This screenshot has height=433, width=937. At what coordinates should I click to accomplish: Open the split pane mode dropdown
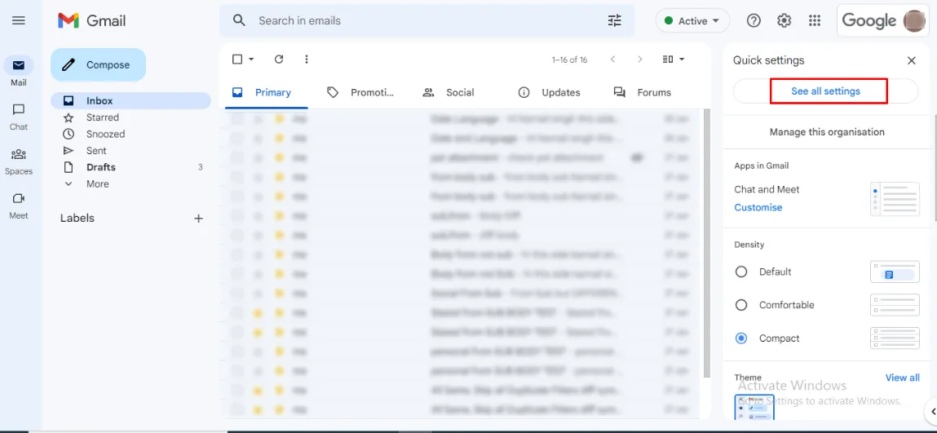click(x=674, y=60)
